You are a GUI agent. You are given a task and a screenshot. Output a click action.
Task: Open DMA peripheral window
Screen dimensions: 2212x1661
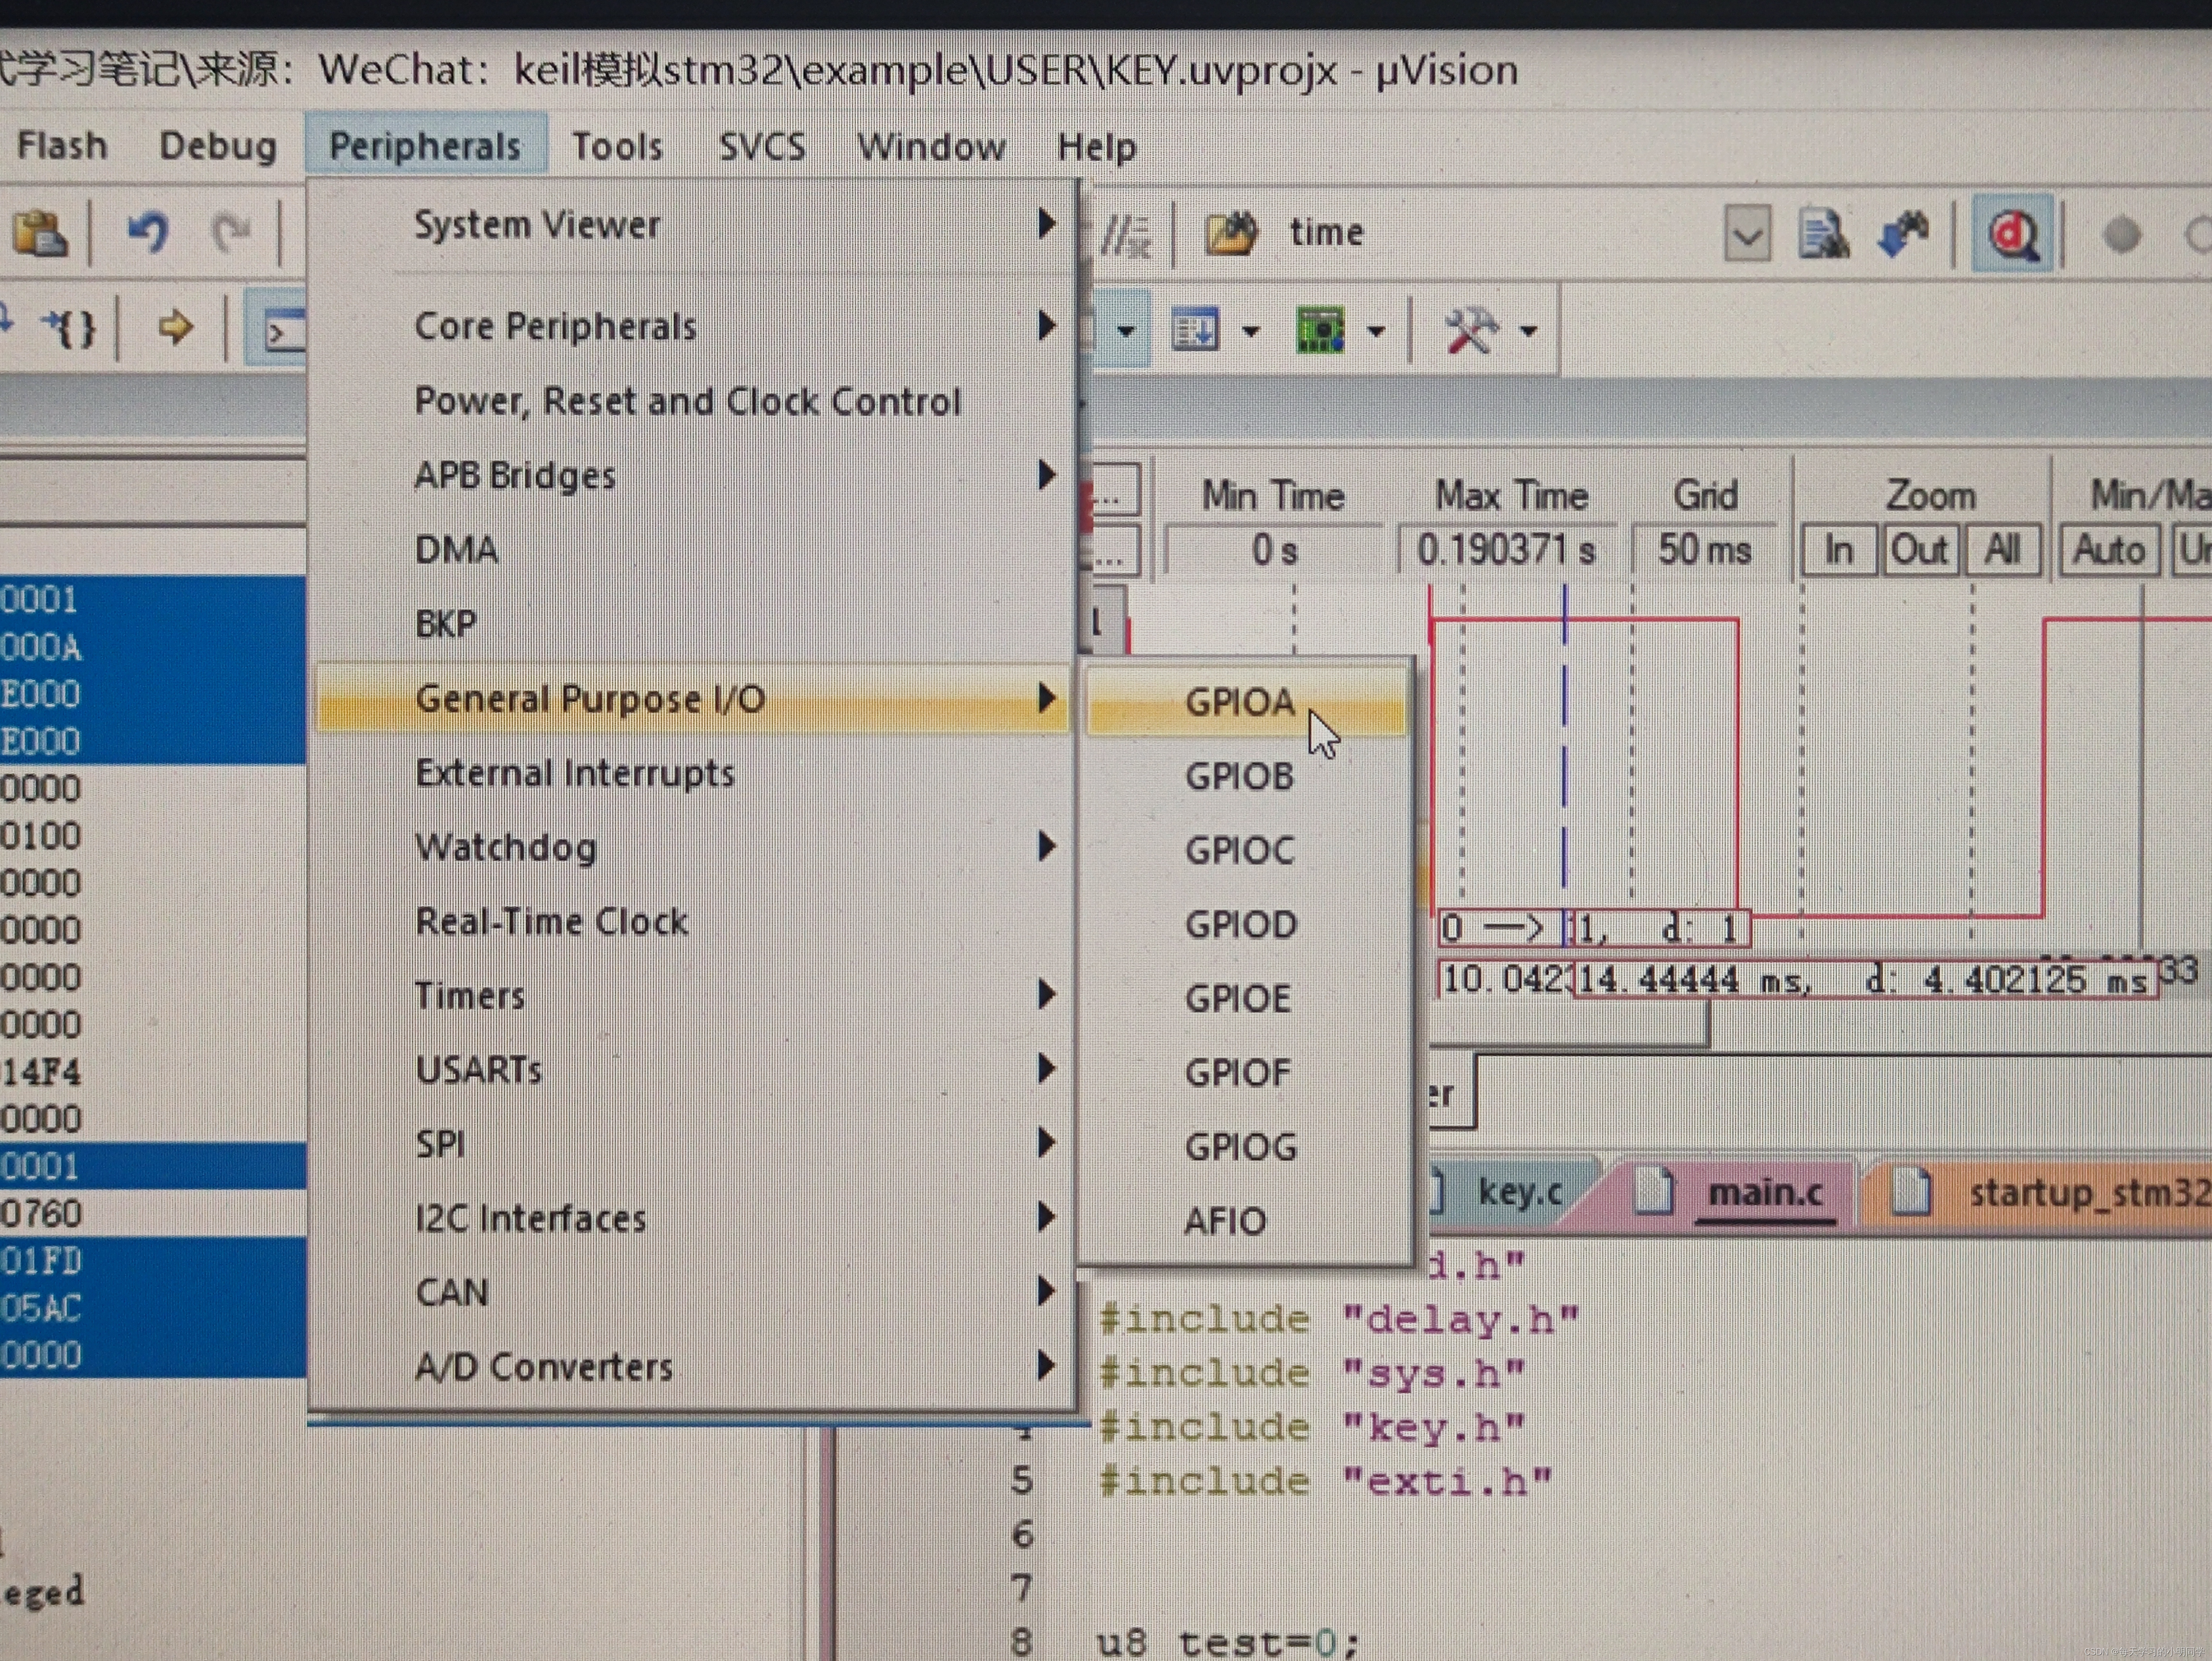pyautogui.click(x=692, y=549)
